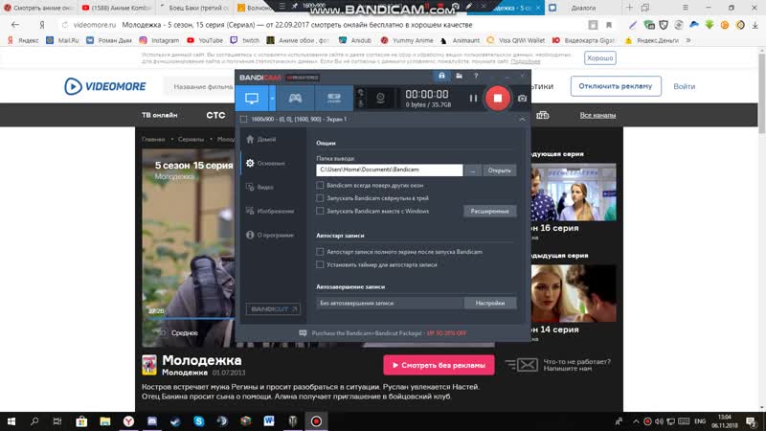Image resolution: width=766 pixels, height=431 pixels.
Task: Click the Bandicam+Bandicut purchase banner
Action: pos(382,333)
